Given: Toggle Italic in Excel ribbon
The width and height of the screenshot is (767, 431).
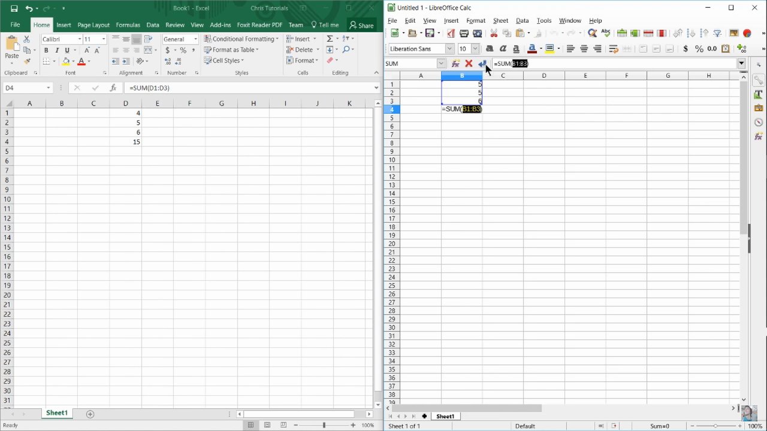Looking at the screenshot, I should [x=56, y=50].
